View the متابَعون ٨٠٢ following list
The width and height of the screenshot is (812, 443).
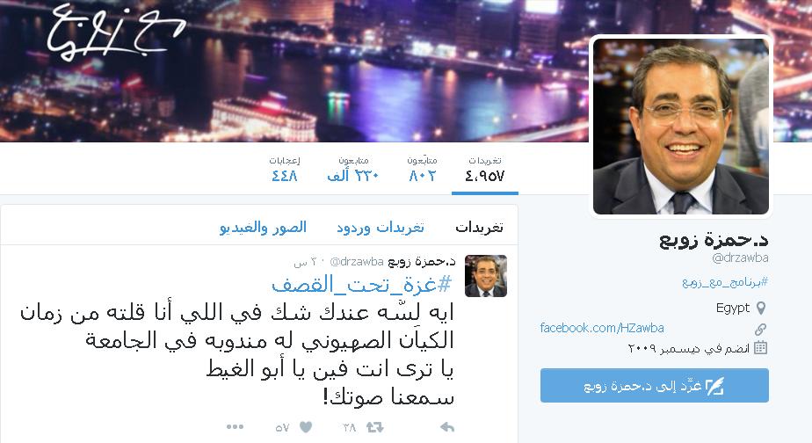(422, 170)
